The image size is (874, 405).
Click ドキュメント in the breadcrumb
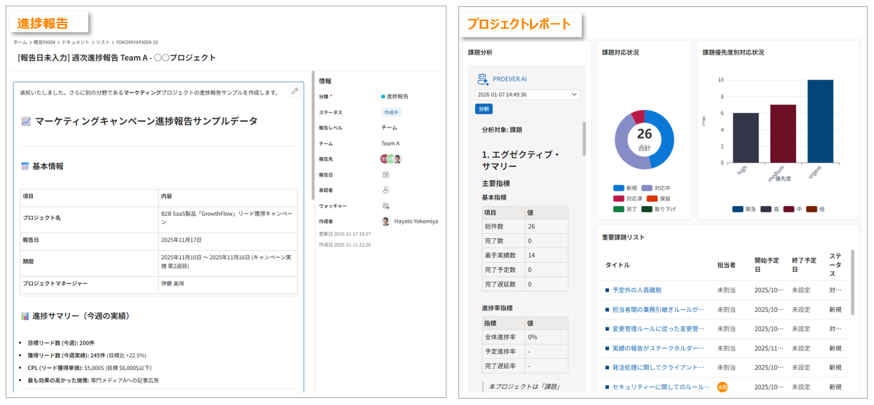click(x=76, y=42)
